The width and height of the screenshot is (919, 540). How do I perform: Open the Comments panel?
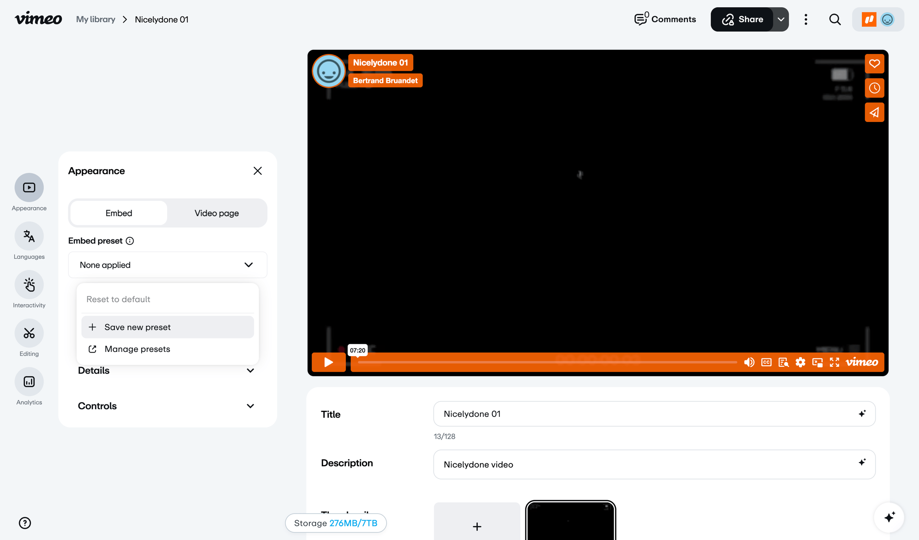click(x=665, y=19)
